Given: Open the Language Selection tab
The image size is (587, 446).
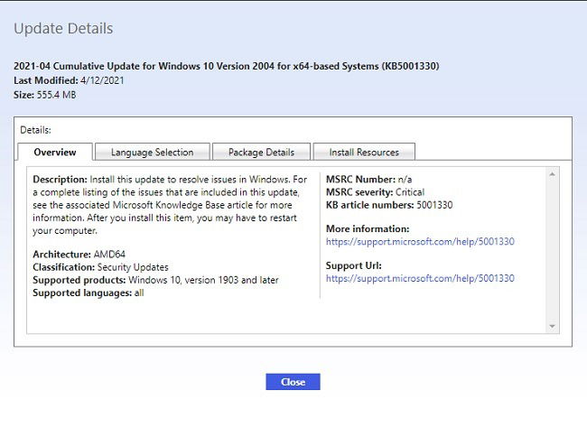Looking at the screenshot, I should point(153,152).
